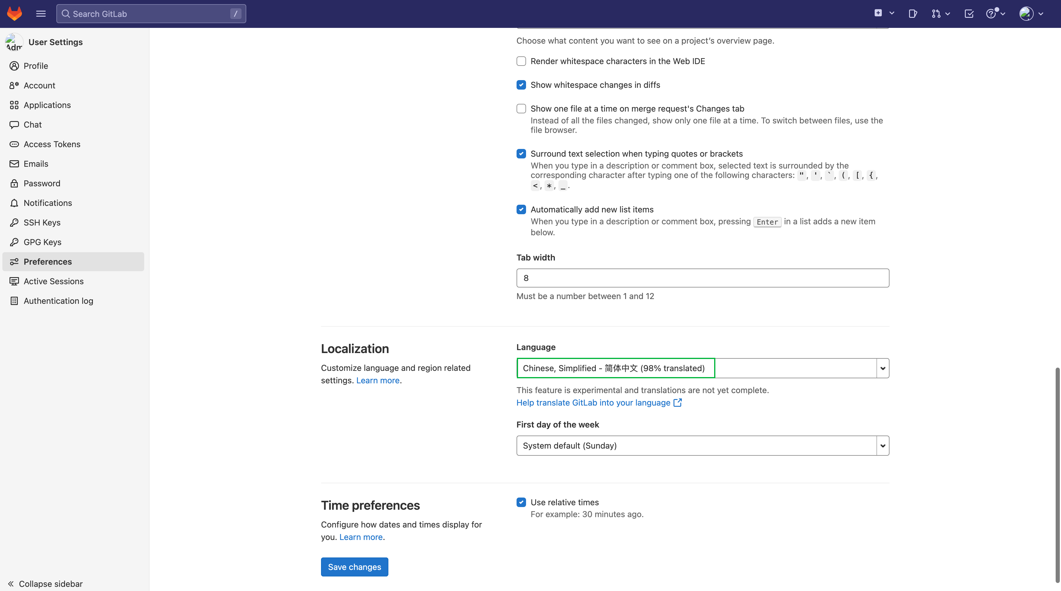Open the To-Do list icon

(969, 14)
